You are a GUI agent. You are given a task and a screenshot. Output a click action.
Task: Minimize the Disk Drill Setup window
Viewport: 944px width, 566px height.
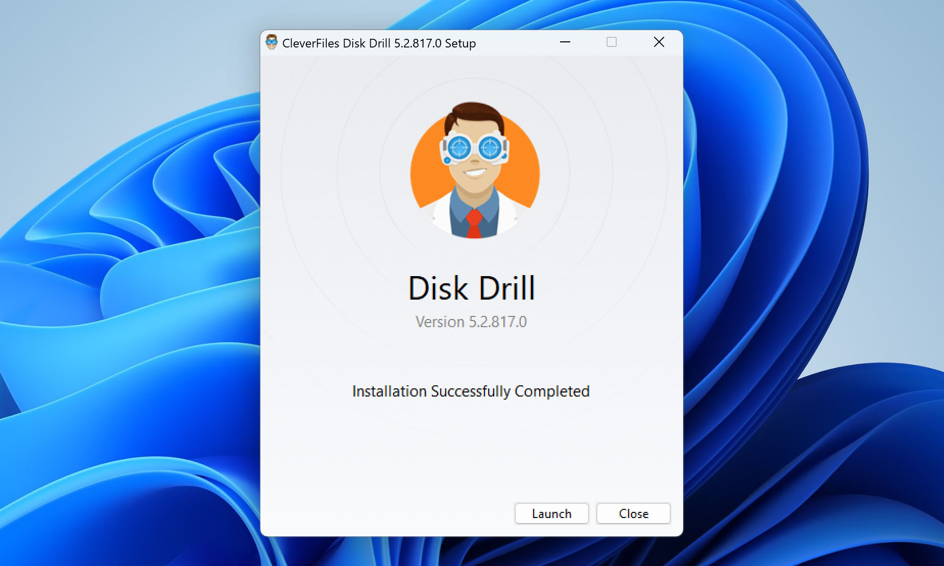pyautogui.click(x=565, y=42)
